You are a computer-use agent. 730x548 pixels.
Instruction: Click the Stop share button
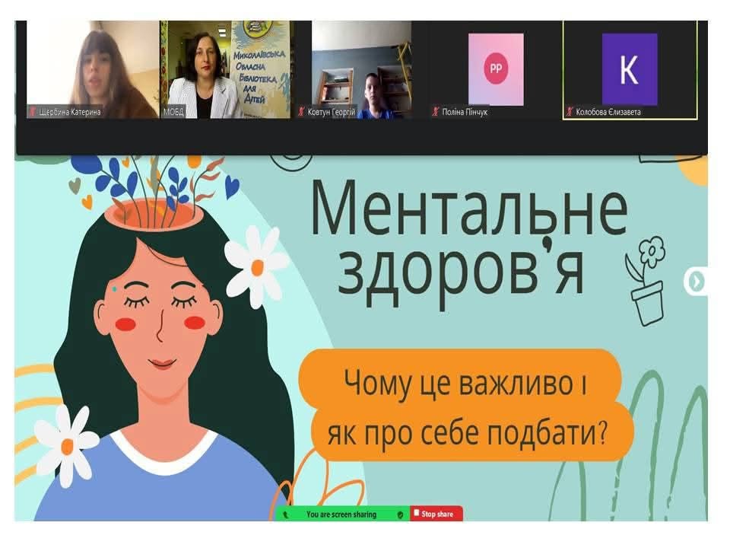[x=436, y=514]
